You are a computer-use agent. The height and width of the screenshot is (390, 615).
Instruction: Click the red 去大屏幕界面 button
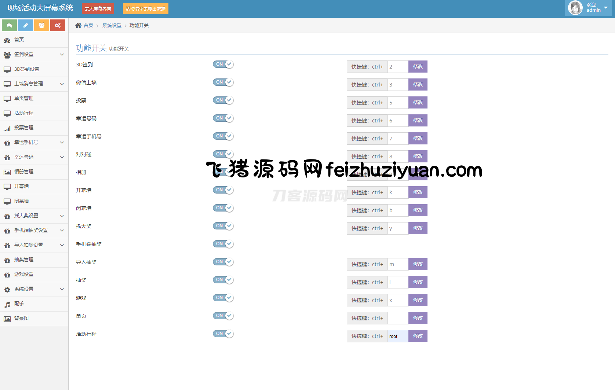click(x=98, y=9)
